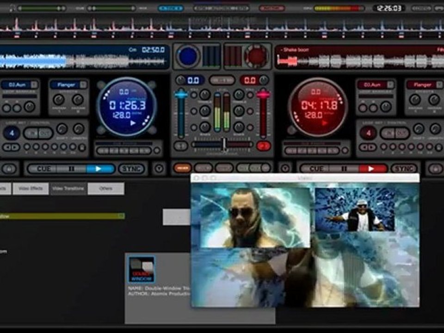Toggle right channel treble kill button
Image resolution: width=444 pixels, height=333 pixels.
[x=250, y=95]
